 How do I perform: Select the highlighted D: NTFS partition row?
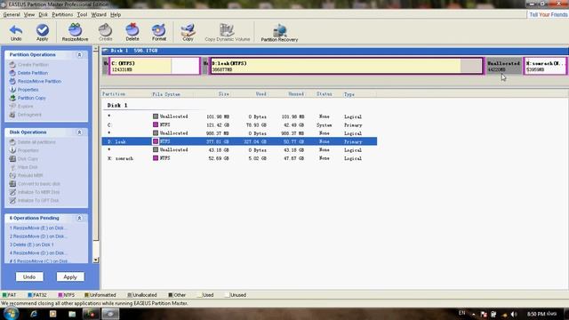point(239,141)
